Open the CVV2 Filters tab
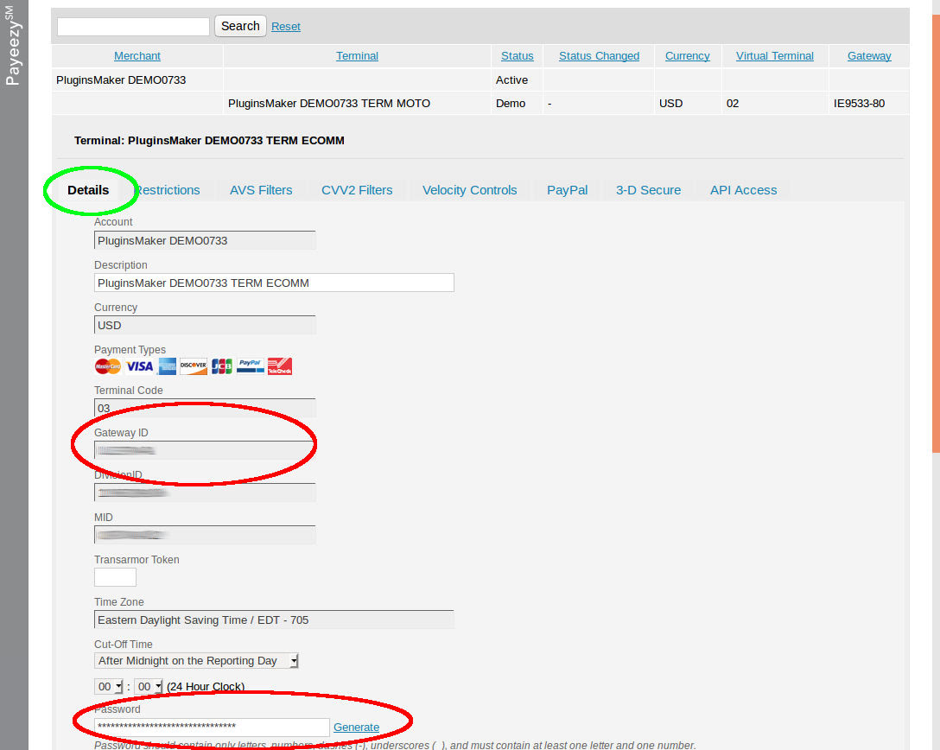The height and width of the screenshot is (750, 940). [357, 189]
